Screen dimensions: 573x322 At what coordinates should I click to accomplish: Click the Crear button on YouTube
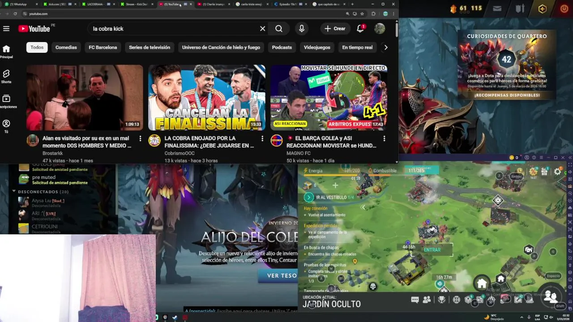coord(335,29)
